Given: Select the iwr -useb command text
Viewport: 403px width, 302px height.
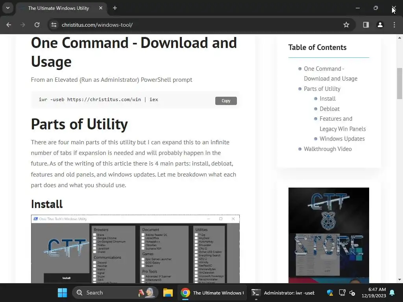Looking at the screenshot, I should click(x=98, y=99).
